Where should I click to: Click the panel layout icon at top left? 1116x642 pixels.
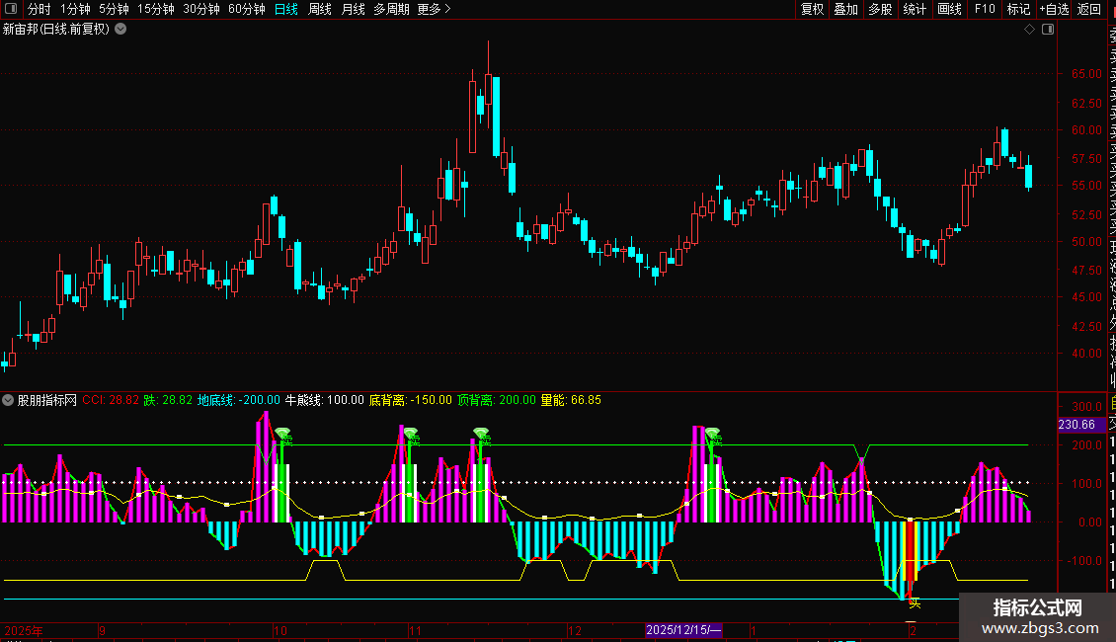pos(11,9)
